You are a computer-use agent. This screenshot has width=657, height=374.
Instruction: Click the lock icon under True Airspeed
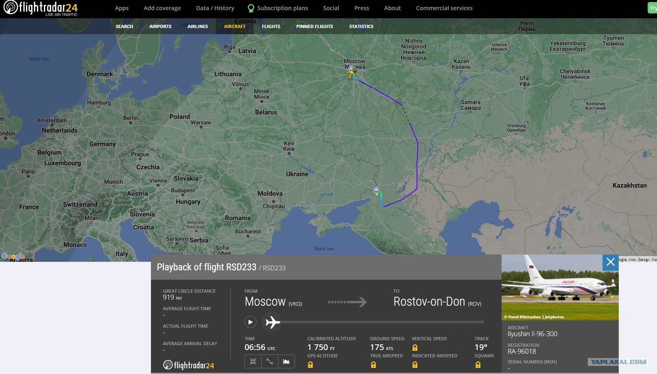click(x=373, y=365)
